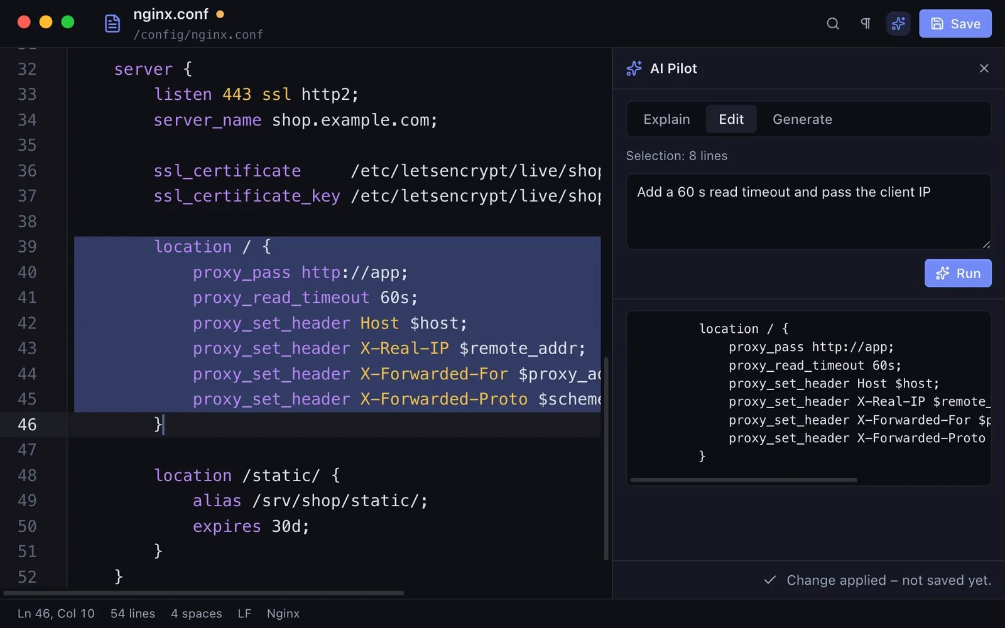The width and height of the screenshot is (1005, 628).
Task: Click 'proxy_read_timeout' in the editor on line 41
Action: point(281,298)
